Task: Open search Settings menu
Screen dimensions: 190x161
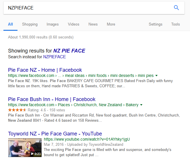Action: (155, 24)
